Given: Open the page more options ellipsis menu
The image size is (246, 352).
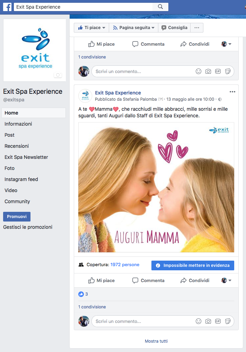Looking at the screenshot, I should [197, 28].
